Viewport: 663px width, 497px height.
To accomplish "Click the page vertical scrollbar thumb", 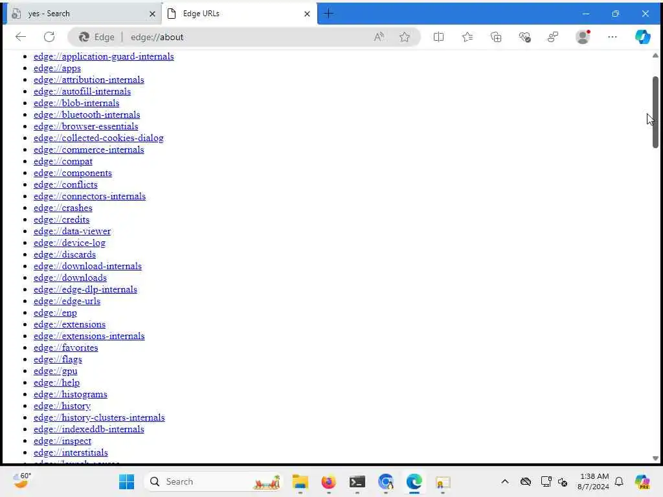I will (x=655, y=113).
